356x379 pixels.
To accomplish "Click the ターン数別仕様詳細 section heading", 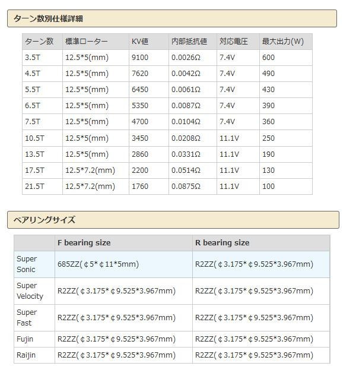I will pyautogui.click(x=49, y=19).
